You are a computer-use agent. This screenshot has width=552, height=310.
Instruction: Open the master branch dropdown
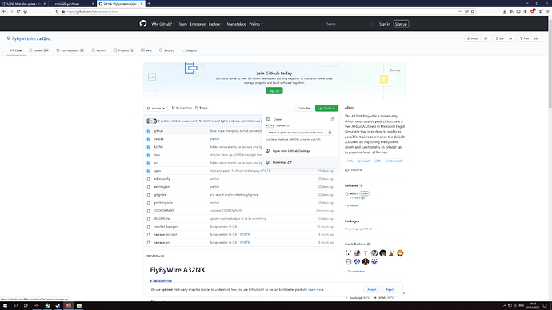156,108
